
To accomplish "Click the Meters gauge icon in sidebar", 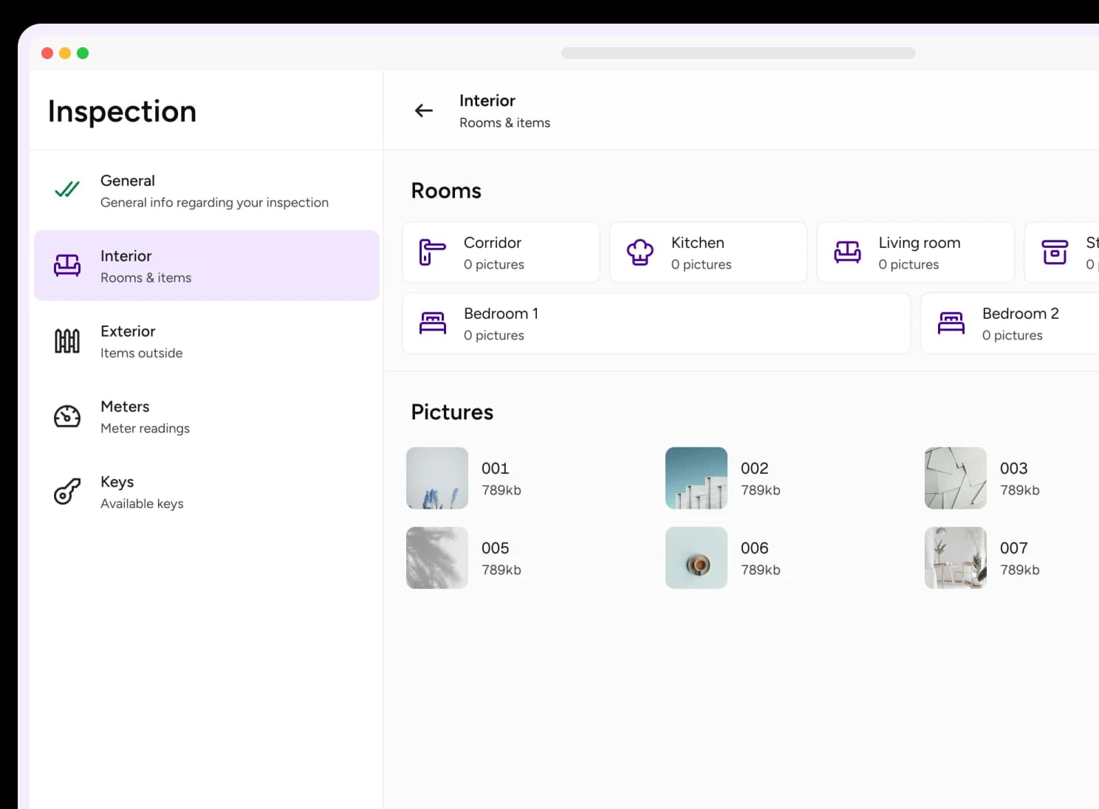I will tap(66, 416).
